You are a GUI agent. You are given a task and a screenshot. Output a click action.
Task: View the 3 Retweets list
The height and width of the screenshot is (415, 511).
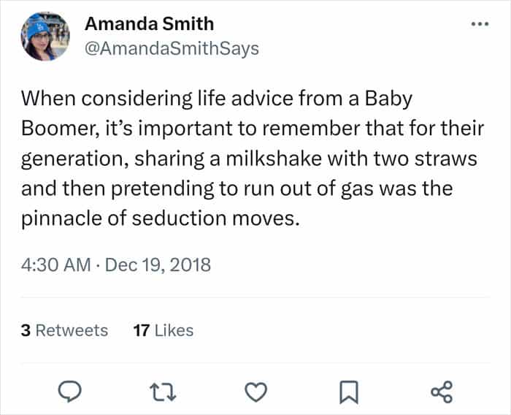point(65,330)
